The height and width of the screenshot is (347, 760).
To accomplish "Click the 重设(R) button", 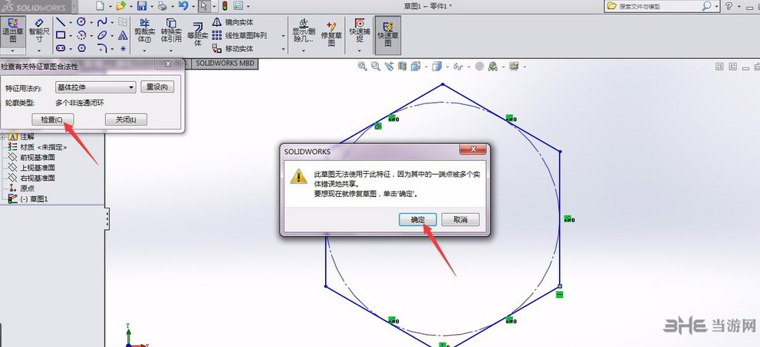I will tap(157, 87).
